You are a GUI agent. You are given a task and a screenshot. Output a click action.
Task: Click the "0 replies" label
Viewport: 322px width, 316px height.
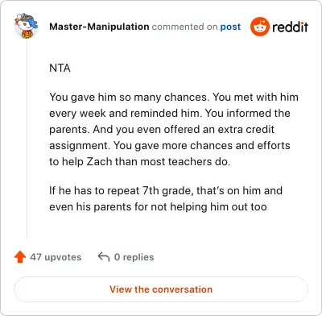coord(134,257)
